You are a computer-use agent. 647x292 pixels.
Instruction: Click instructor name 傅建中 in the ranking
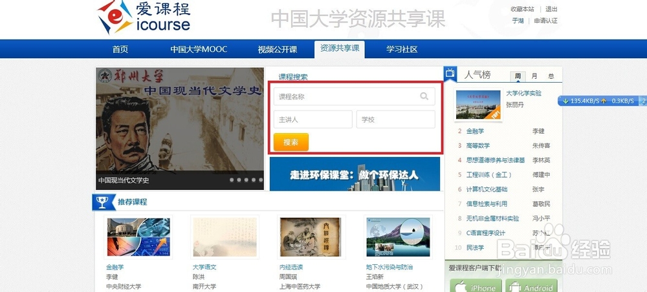tap(541, 174)
